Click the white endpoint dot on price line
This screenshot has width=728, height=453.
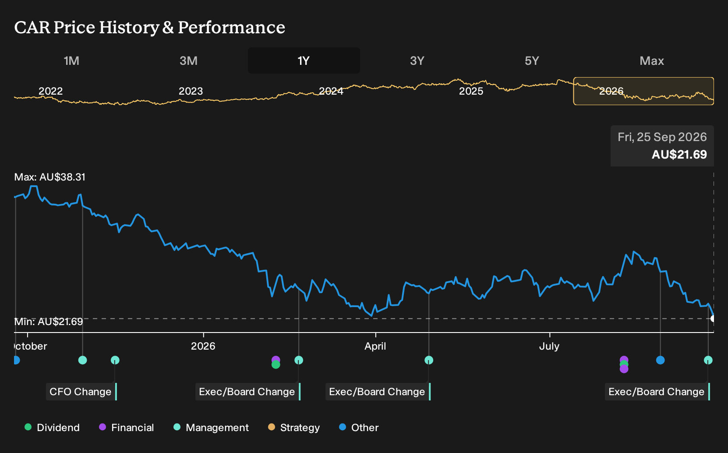(x=713, y=319)
